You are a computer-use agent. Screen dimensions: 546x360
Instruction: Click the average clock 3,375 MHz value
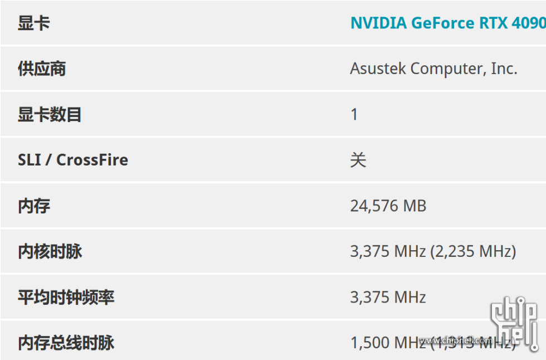[388, 298]
